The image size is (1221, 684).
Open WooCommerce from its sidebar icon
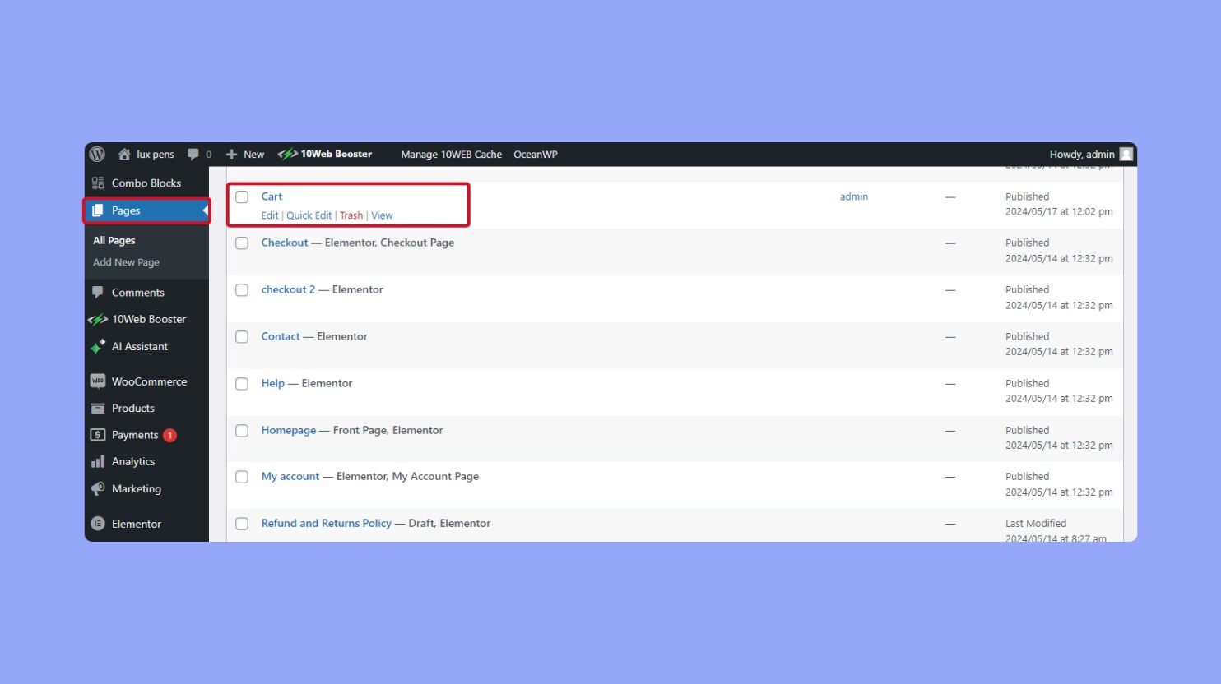[97, 381]
